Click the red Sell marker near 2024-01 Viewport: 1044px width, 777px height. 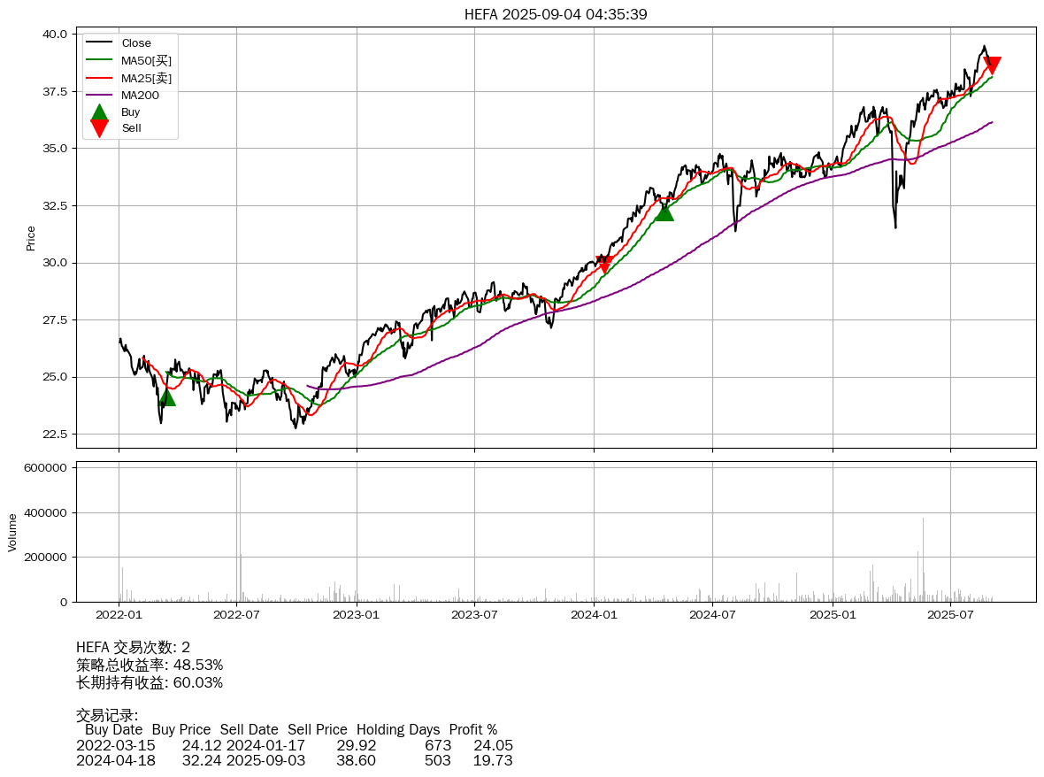(604, 264)
